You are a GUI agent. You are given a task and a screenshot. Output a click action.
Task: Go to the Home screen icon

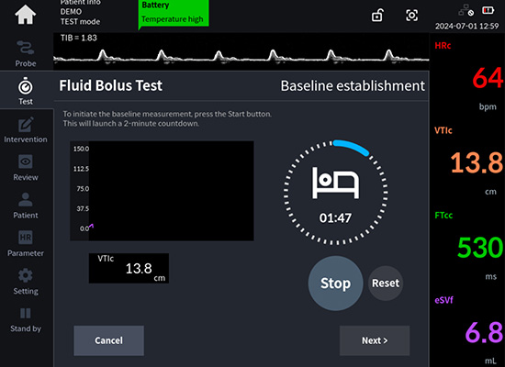25,15
